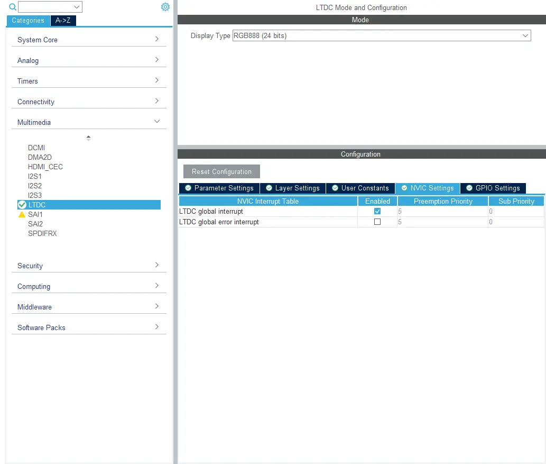This screenshot has height=464, width=546.
Task: Collapse the Multimedia category
Action: tap(89, 122)
